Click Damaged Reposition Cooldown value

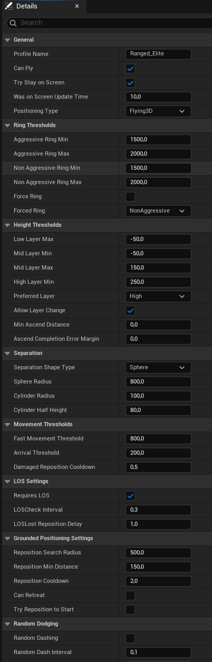(x=158, y=467)
